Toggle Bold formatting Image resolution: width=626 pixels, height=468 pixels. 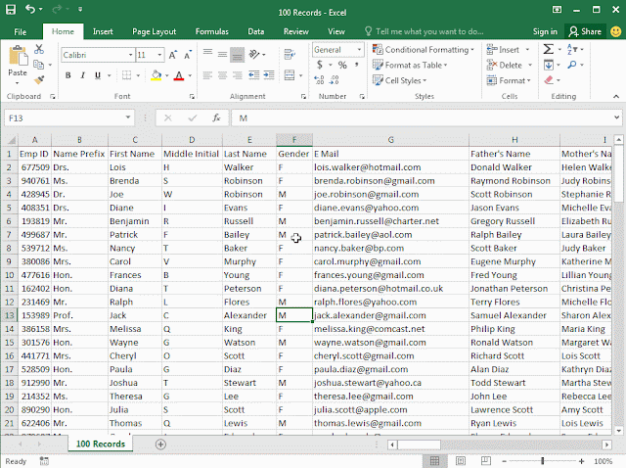pos(68,75)
